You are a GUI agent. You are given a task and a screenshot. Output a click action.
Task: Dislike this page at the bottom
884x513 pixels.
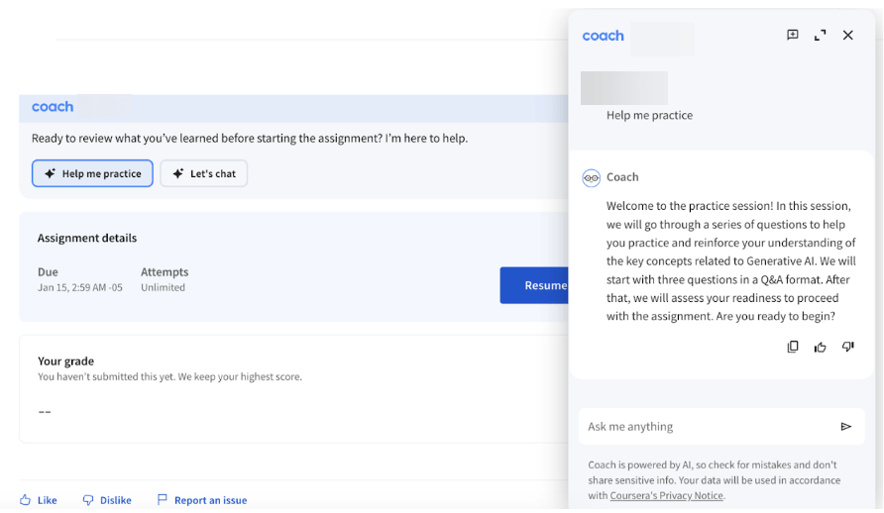pyautogui.click(x=107, y=500)
